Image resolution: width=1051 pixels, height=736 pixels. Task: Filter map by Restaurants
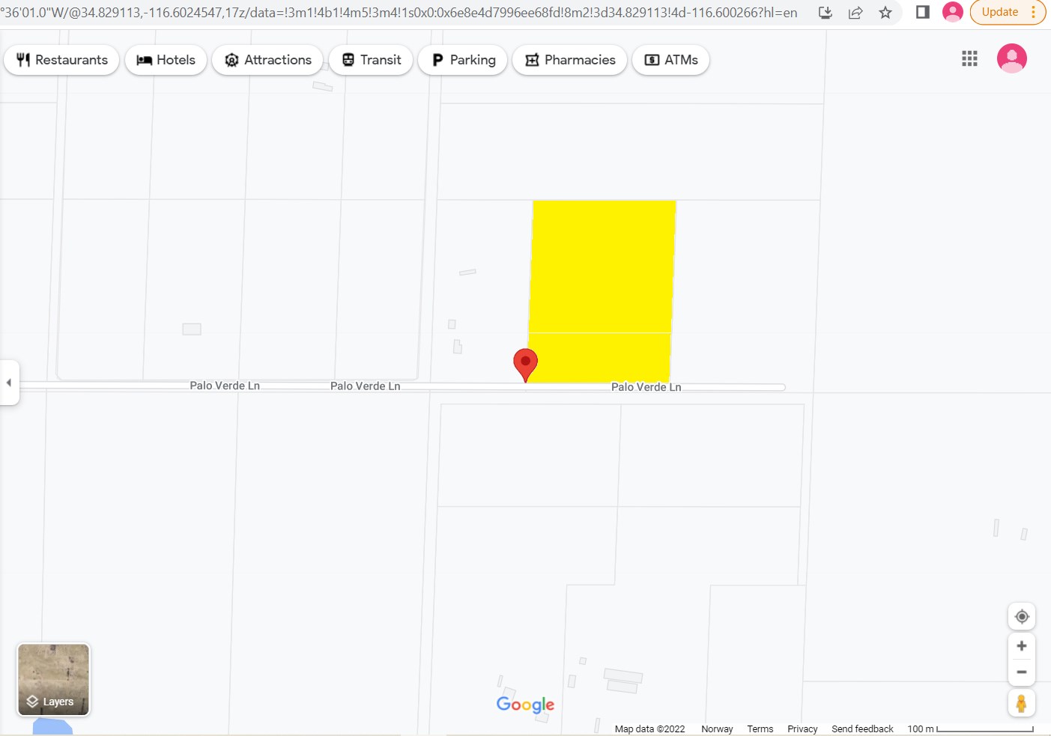click(x=62, y=60)
